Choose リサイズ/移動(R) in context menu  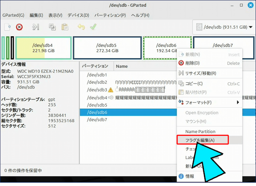tap(200, 73)
